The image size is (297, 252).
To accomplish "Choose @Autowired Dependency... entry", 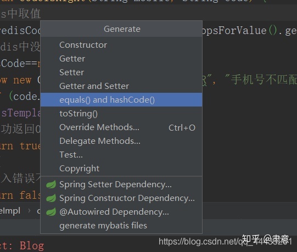I will (x=121, y=212).
